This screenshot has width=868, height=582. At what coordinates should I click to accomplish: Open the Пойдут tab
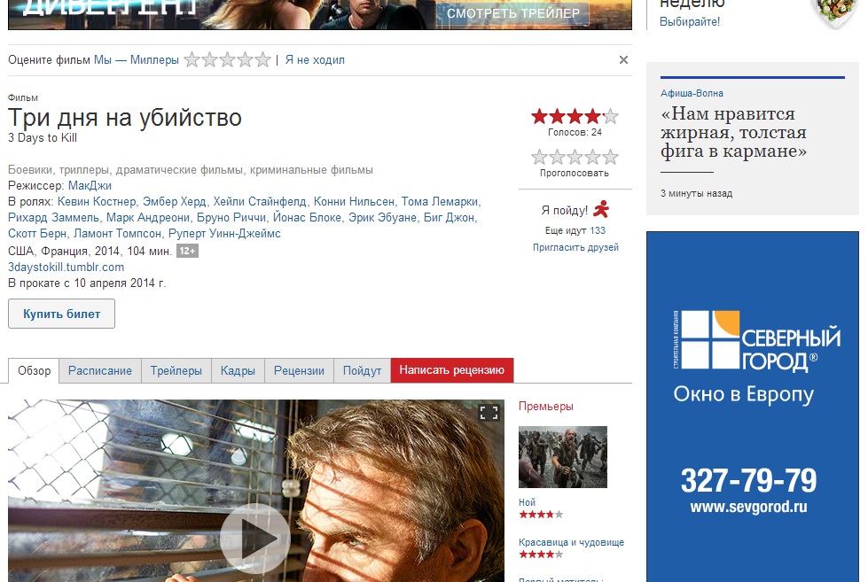click(362, 370)
